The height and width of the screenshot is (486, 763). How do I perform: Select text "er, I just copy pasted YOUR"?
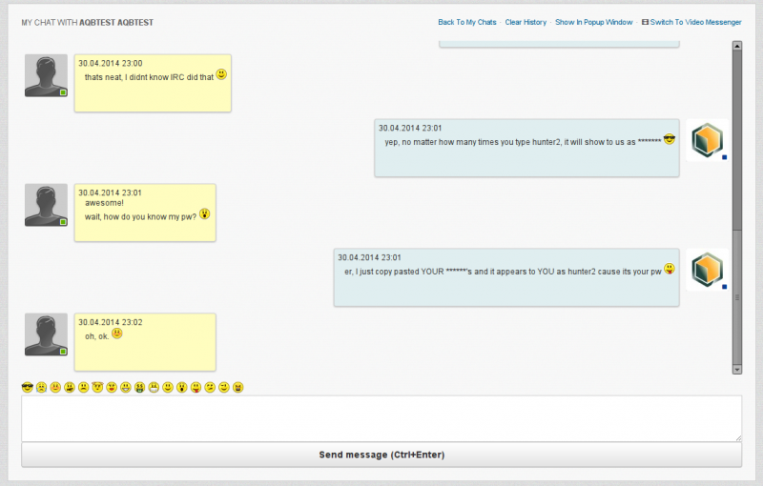tap(394, 272)
